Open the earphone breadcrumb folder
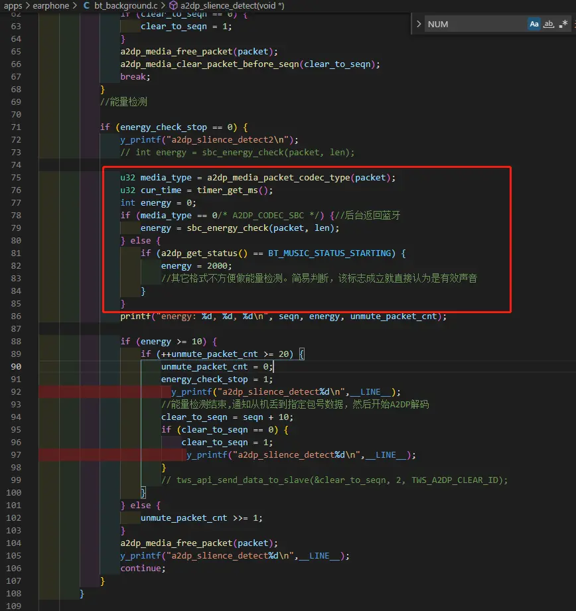 (x=50, y=6)
